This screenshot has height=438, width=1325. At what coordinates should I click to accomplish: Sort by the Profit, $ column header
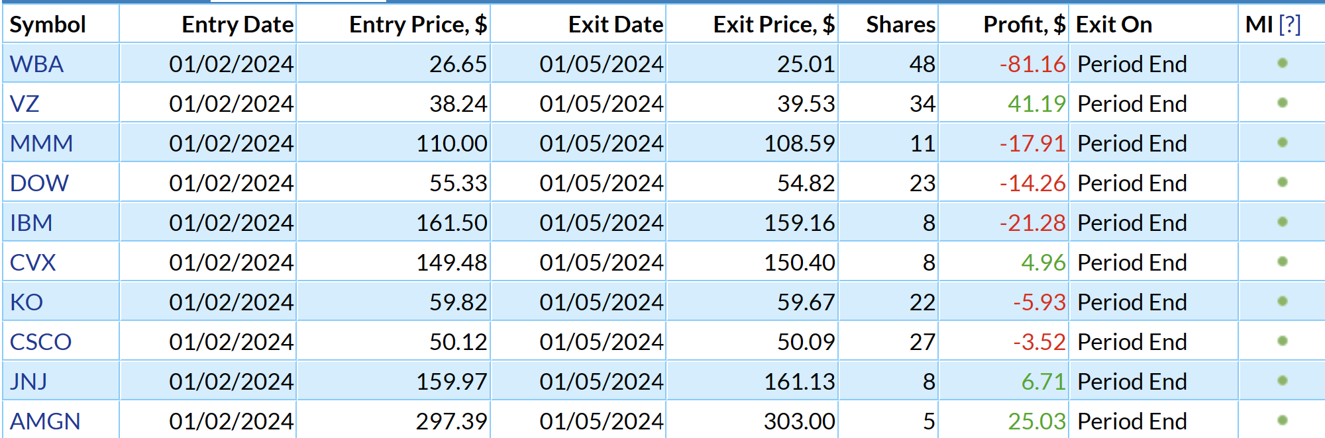coord(1024,24)
